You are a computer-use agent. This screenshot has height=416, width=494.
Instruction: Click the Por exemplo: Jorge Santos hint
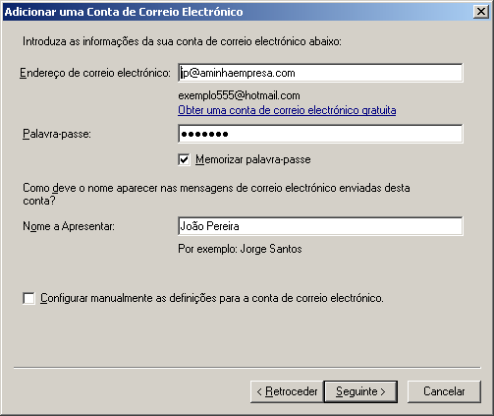[240, 249]
